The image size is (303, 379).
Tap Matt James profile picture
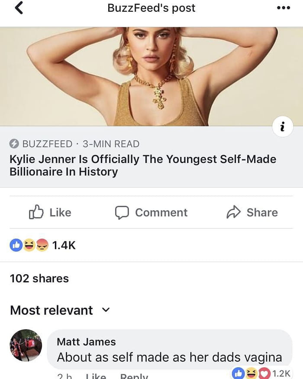coord(26,345)
